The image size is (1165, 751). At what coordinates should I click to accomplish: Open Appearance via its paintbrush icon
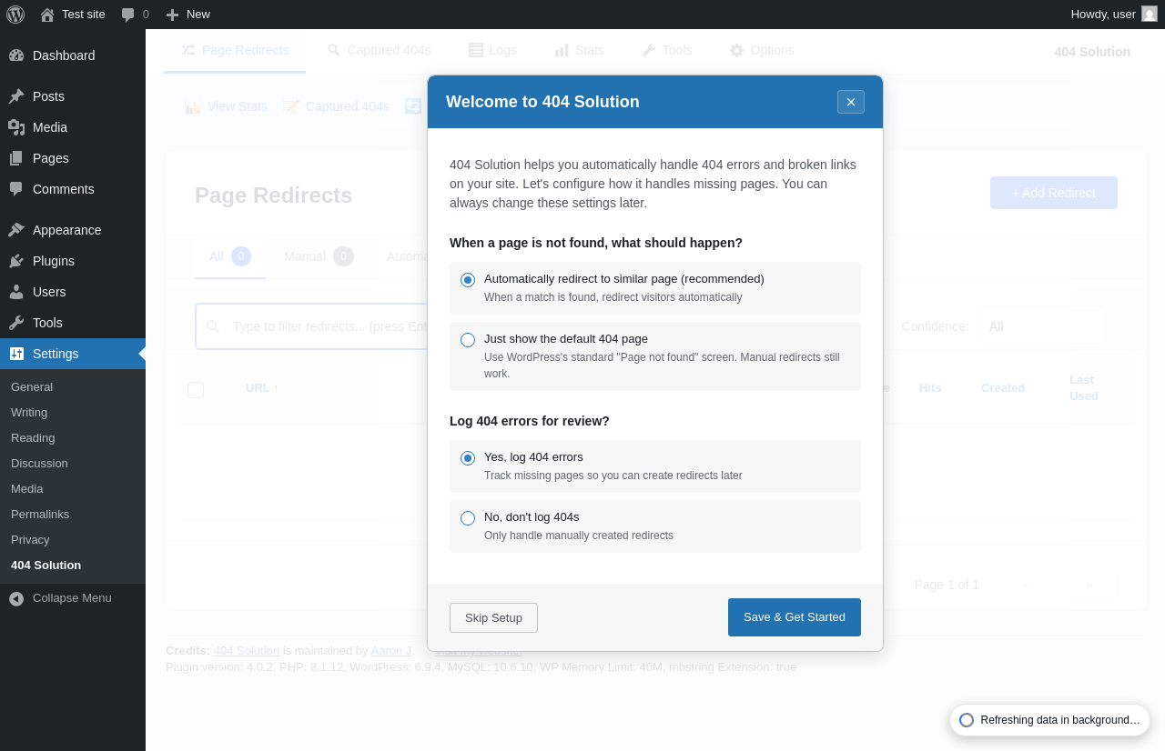(x=16, y=230)
